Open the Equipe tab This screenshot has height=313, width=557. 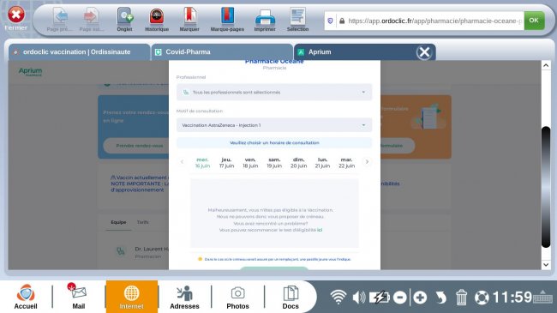[x=118, y=222]
